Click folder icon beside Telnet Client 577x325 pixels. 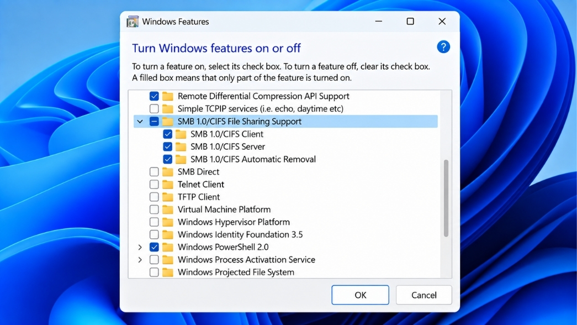pos(168,184)
